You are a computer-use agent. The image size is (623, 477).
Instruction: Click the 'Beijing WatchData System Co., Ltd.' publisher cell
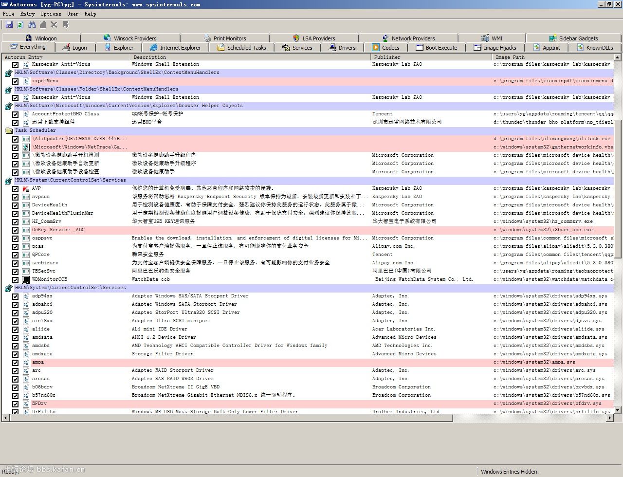424,279
